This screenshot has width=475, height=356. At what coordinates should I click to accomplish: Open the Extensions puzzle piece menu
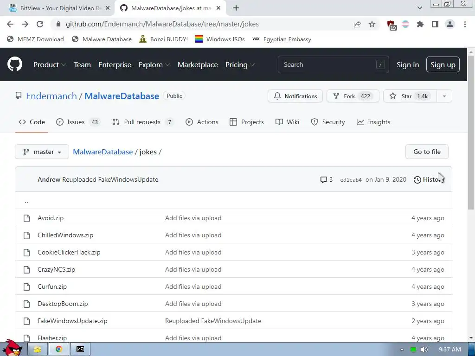[420, 24]
